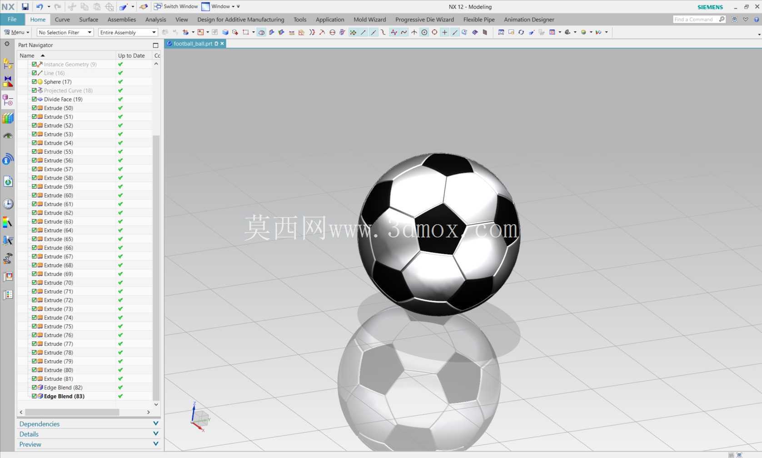Screen dimensions: 762x458
Task: Click the horizontal scrollbar right arrow in navigator
Action: tap(148, 412)
